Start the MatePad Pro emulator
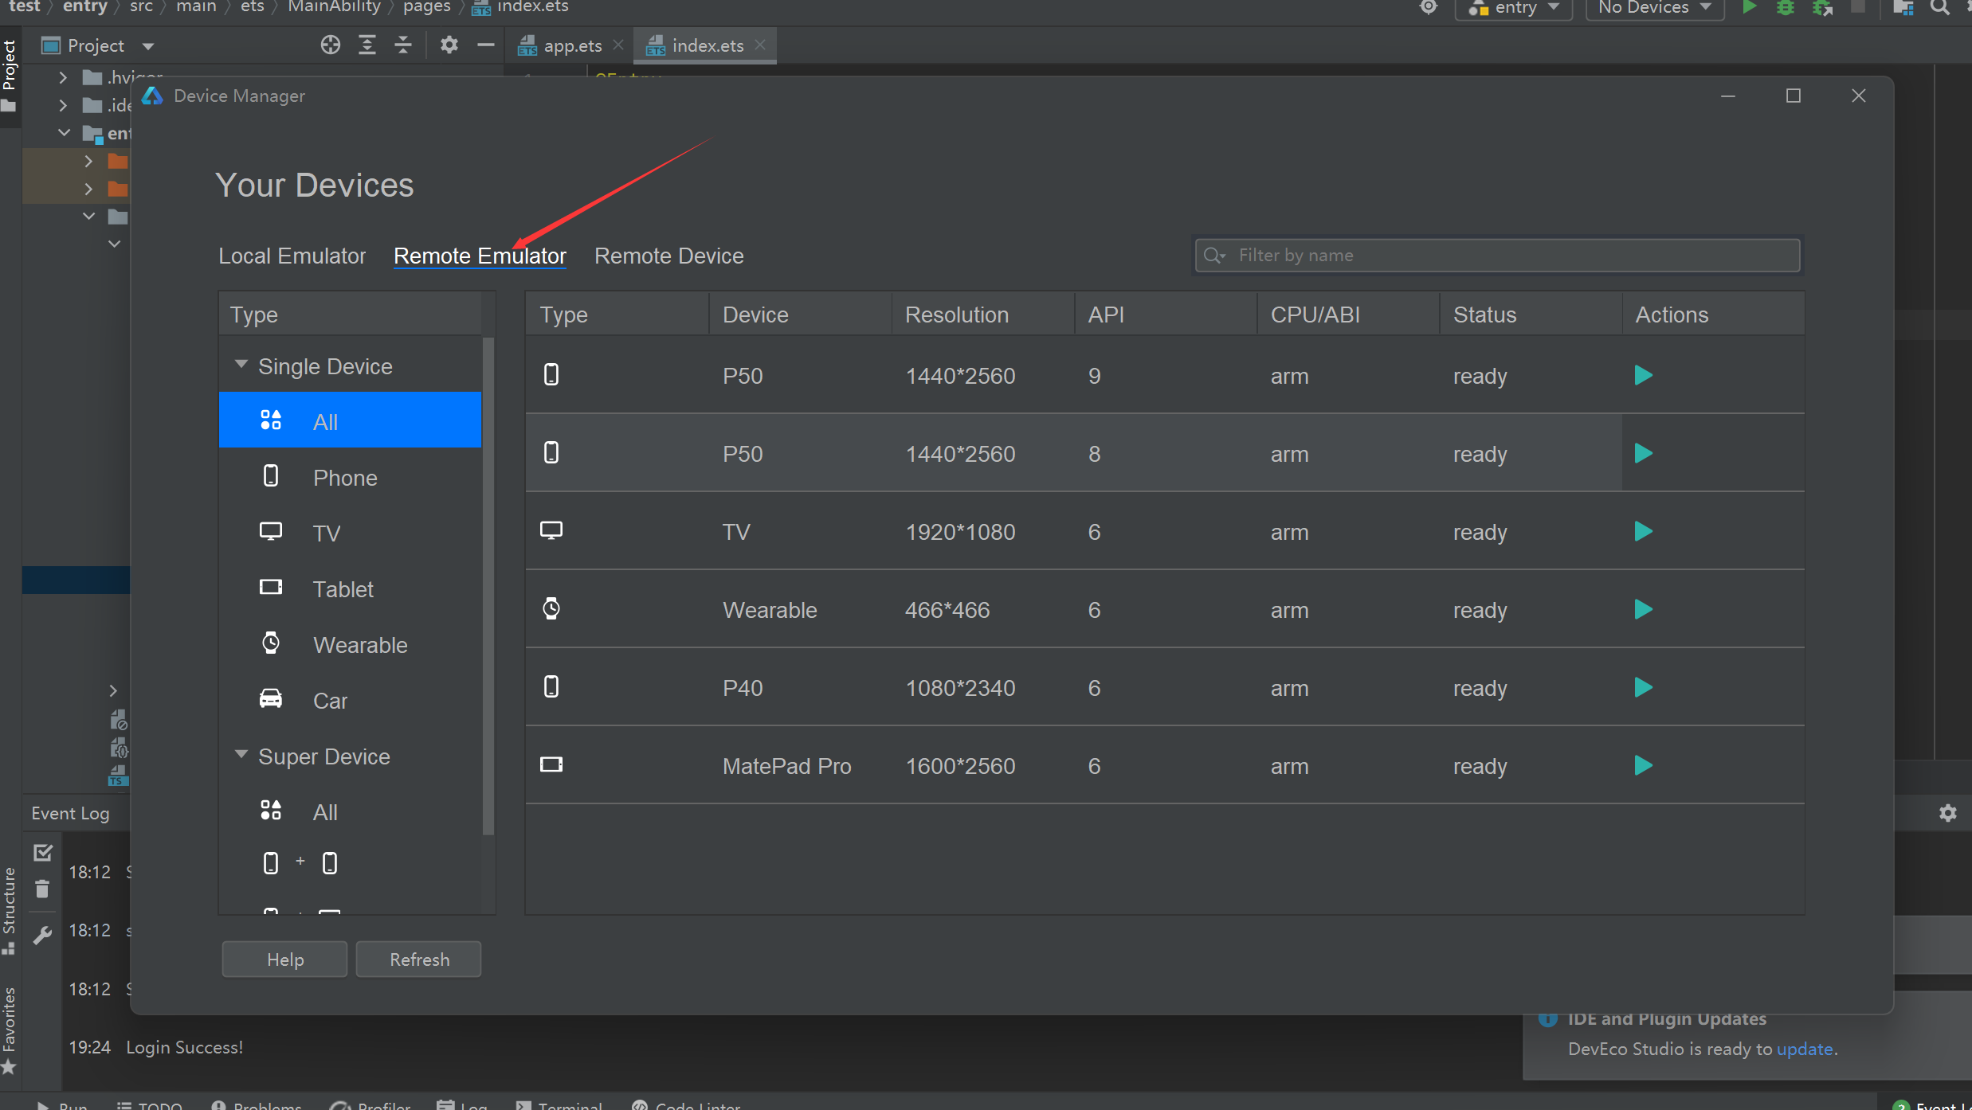This screenshot has width=1972, height=1110. pyautogui.click(x=1643, y=765)
